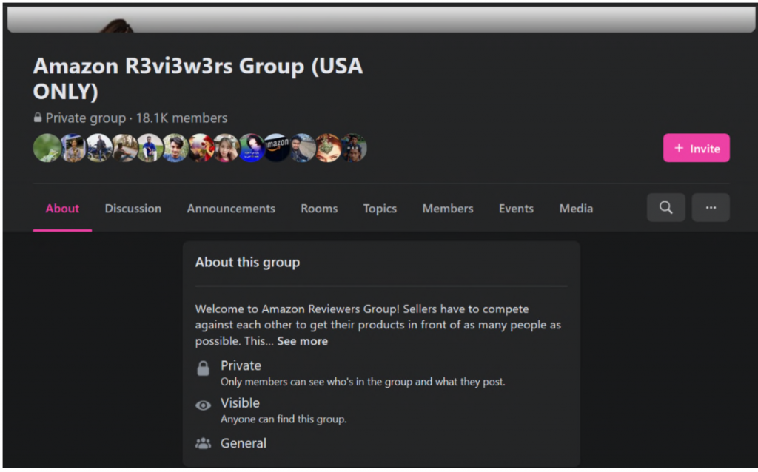The image size is (758, 472).
Task: View the Topics tab
Action: 380,209
